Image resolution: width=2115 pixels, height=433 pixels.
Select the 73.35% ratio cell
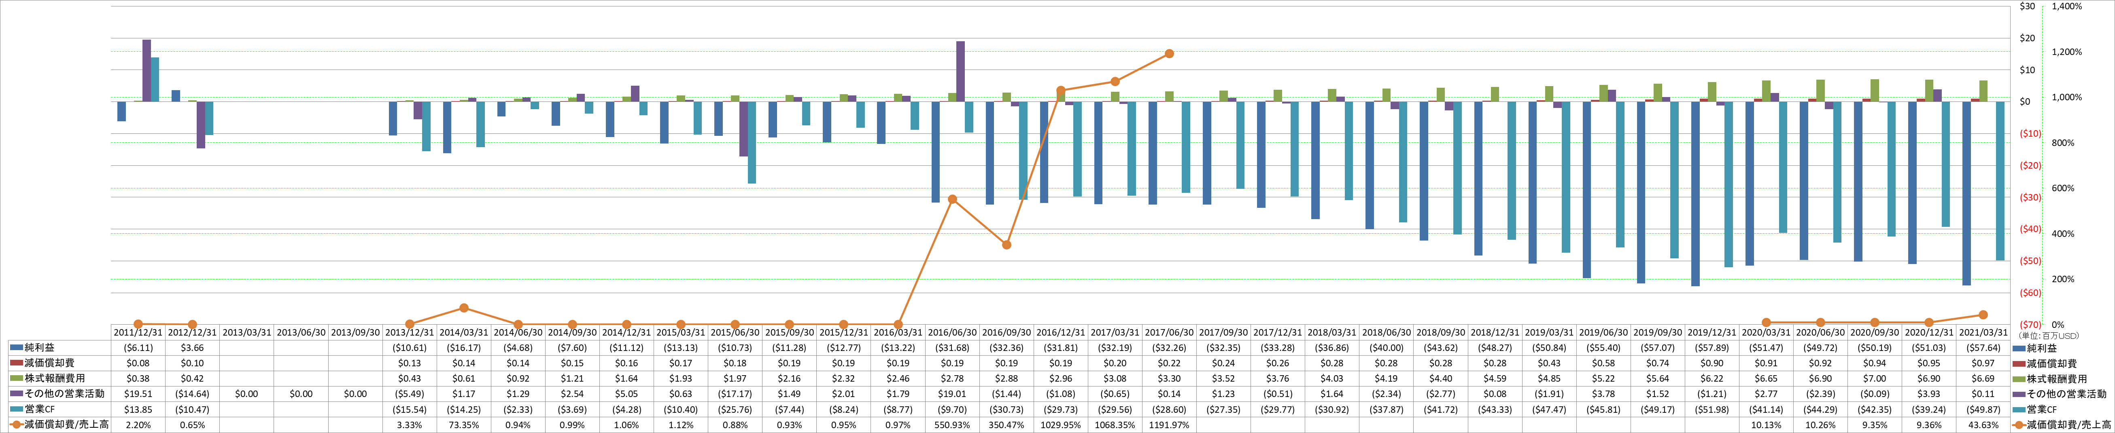[x=464, y=425]
